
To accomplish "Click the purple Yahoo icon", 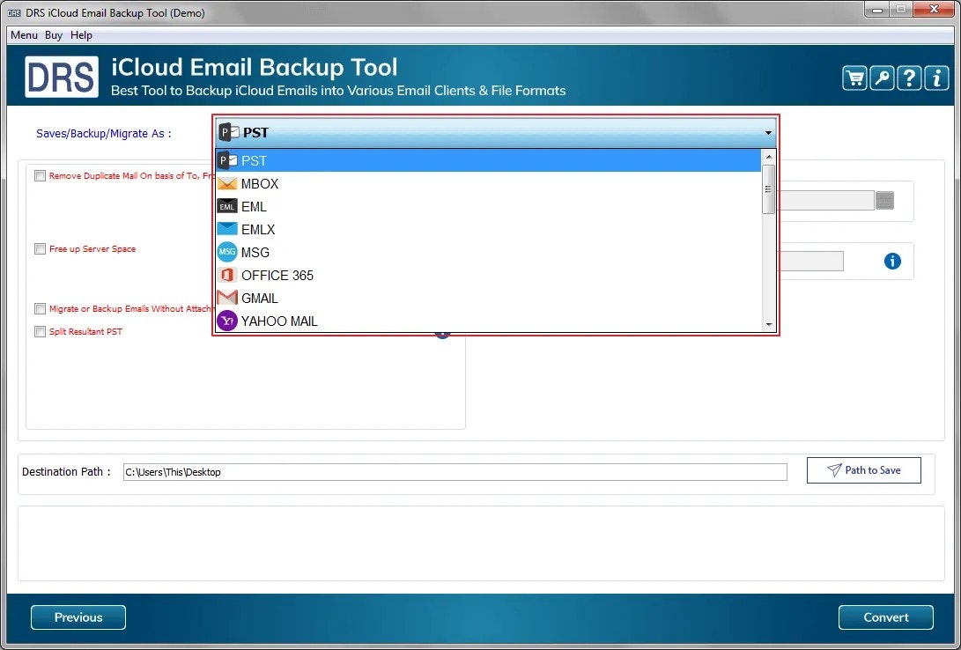I will [x=227, y=321].
